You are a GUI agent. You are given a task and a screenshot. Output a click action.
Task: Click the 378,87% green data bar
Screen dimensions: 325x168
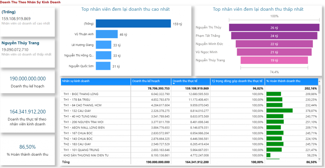pos(279,111)
